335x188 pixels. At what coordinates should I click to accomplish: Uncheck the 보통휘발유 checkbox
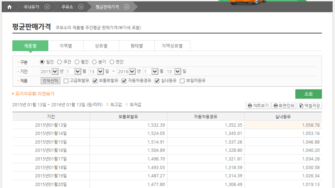coord(95,81)
